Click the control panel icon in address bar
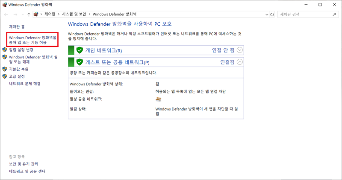 click(x=36, y=14)
